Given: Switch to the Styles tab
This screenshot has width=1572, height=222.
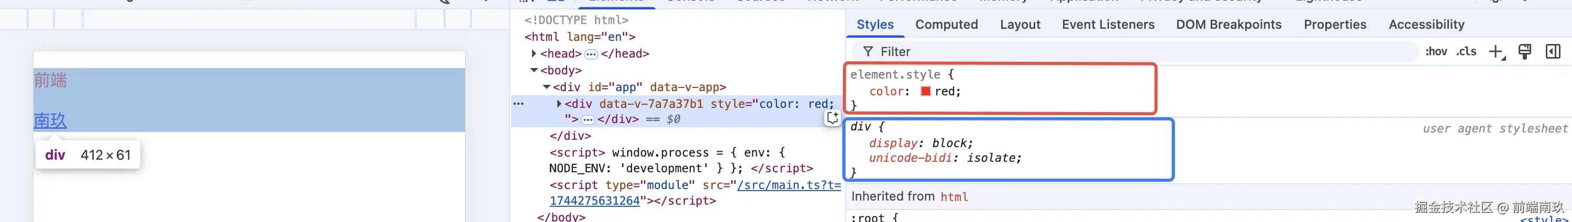Looking at the screenshot, I should 874,25.
